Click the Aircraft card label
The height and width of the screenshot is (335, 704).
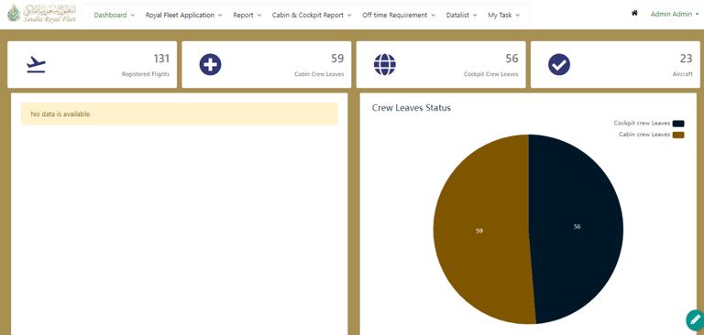(682, 74)
